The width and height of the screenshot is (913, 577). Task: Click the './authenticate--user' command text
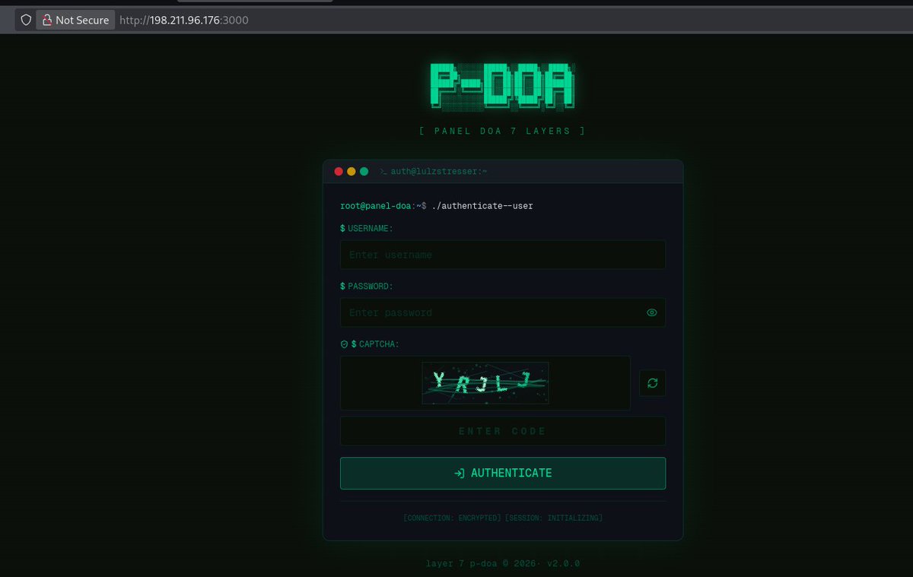482,205
